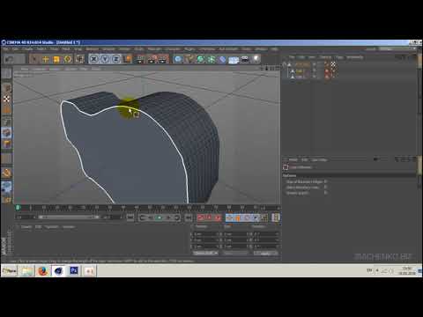Click the undo arrow in toolbar
This screenshot has height=317, width=423.
tap(9, 59)
